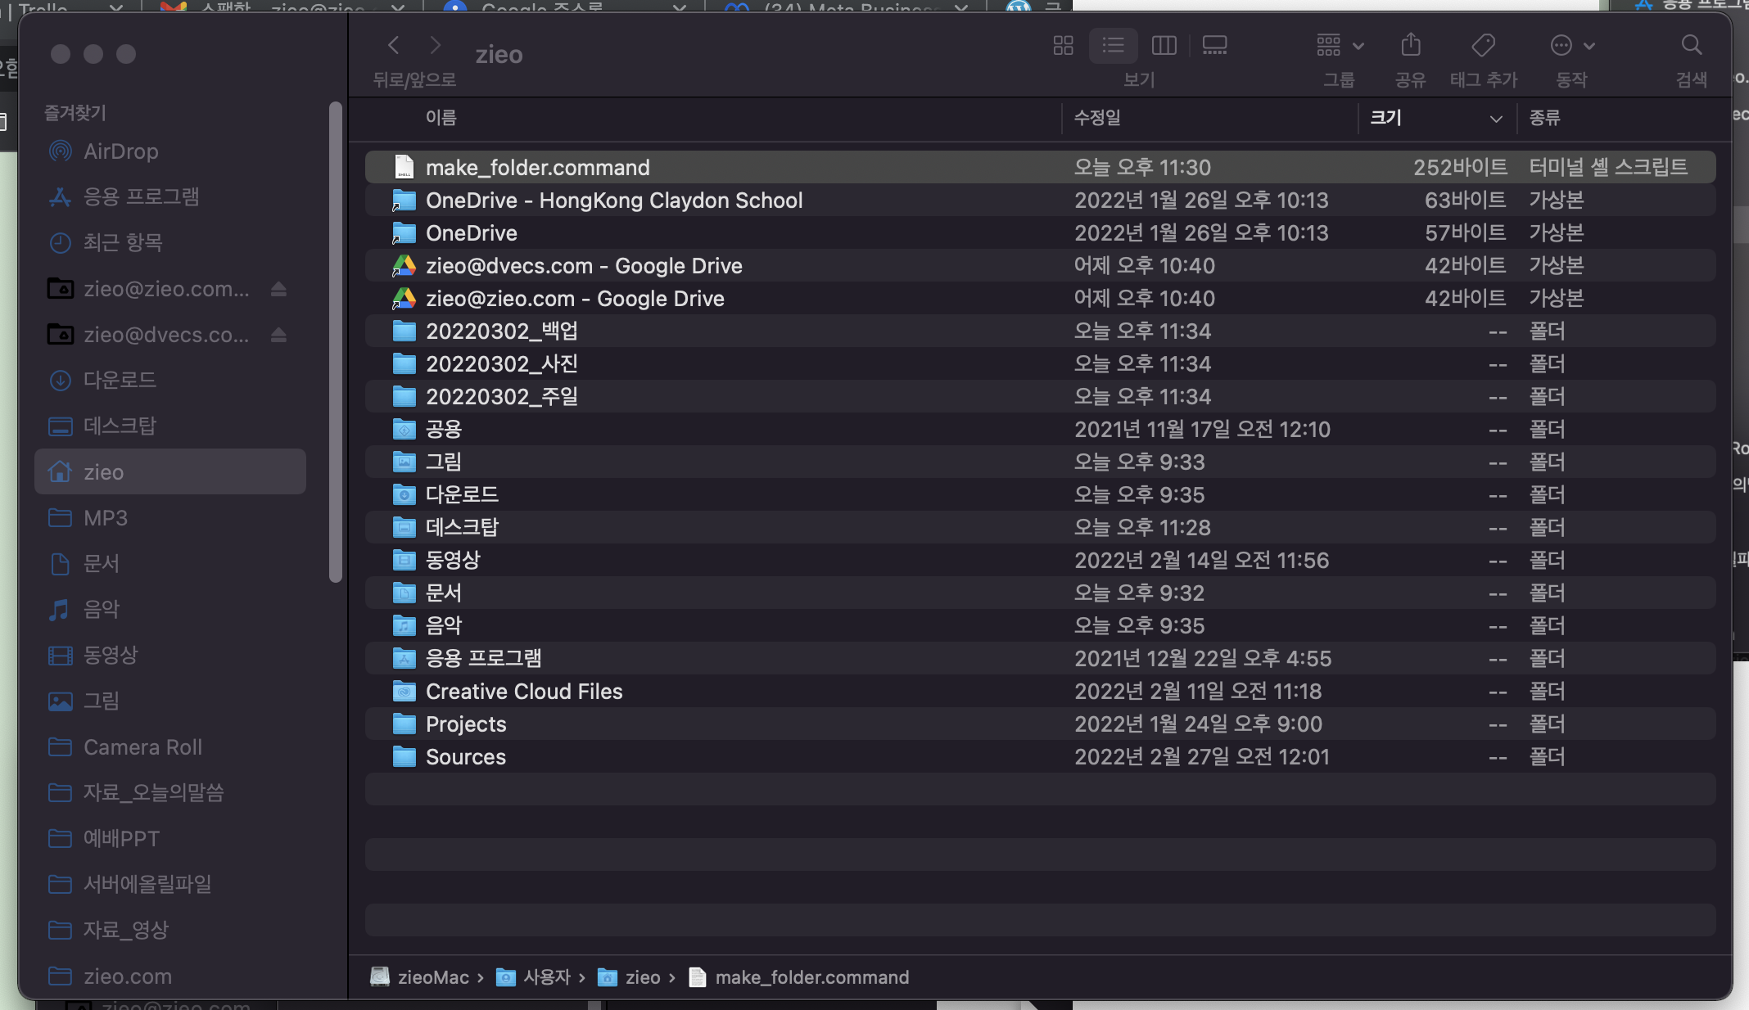The width and height of the screenshot is (1749, 1010).
Task: Click 사용자 in the path bar
Action: (546, 977)
